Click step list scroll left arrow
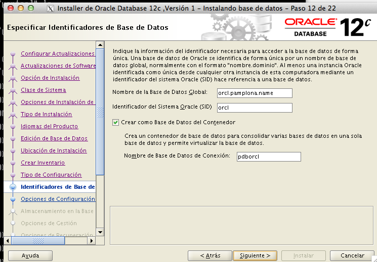 tap(8, 240)
